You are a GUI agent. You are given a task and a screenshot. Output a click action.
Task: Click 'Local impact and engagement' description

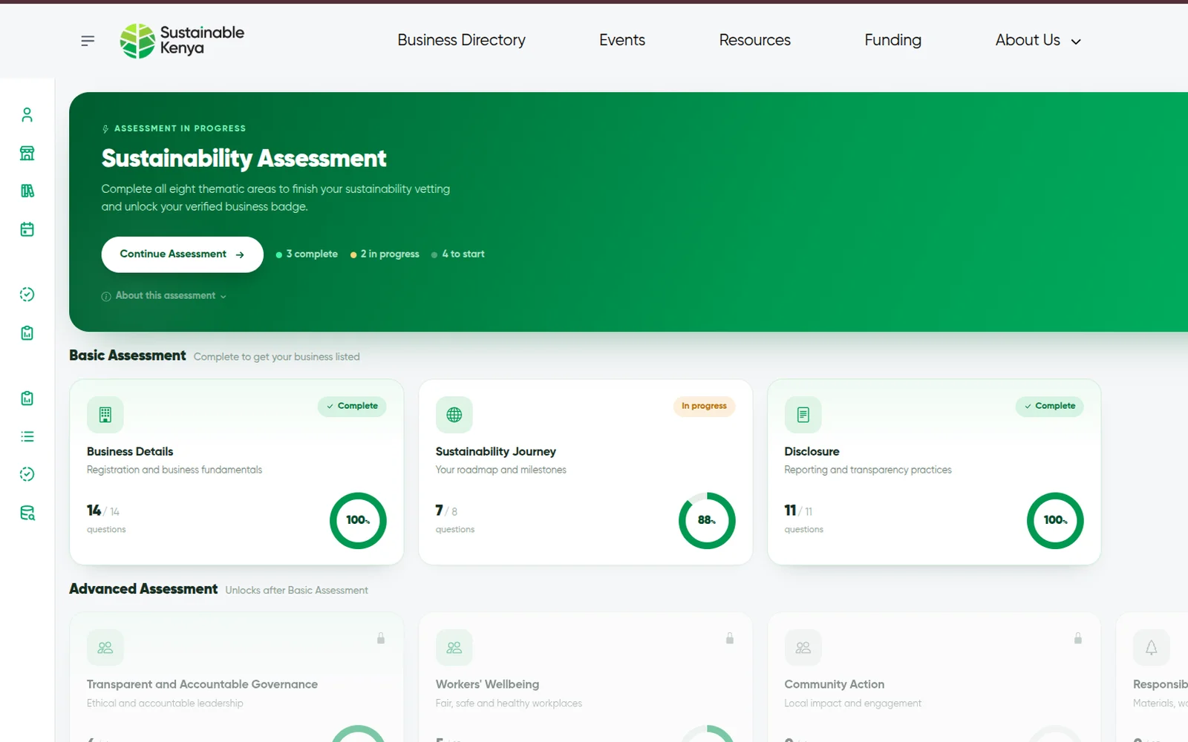(x=852, y=703)
